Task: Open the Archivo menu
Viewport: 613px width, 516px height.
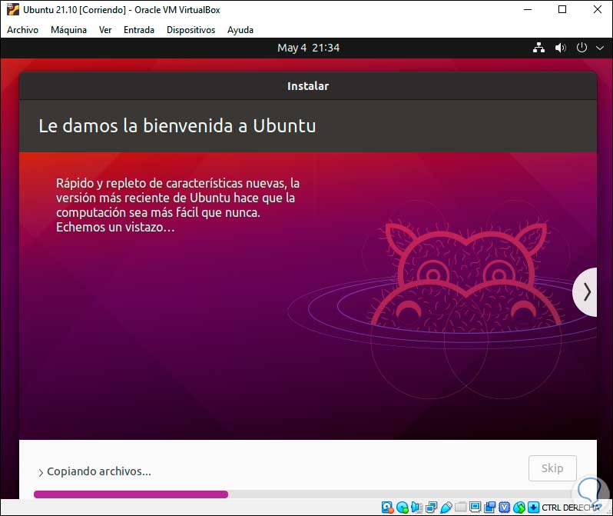Action: (x=23, y=30)
